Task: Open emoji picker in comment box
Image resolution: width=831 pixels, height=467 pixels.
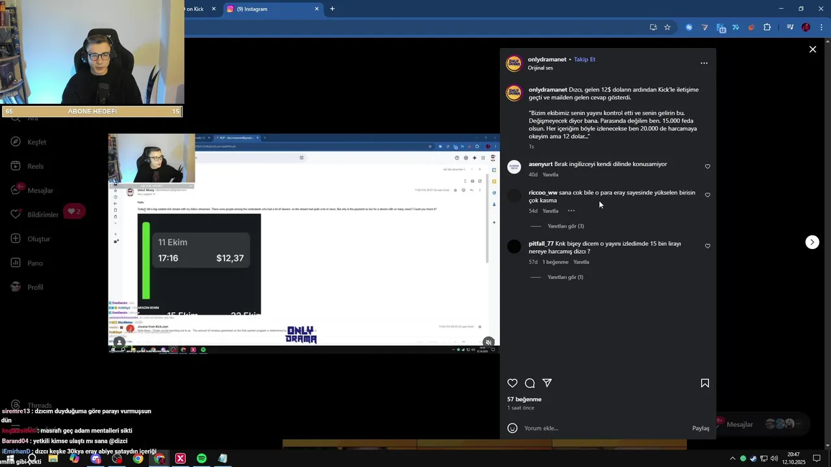Action: tap(512, 428)
